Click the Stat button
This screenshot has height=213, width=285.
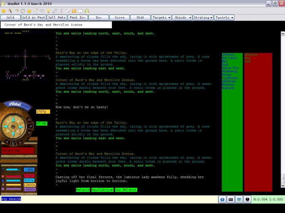tap(140, 17)
